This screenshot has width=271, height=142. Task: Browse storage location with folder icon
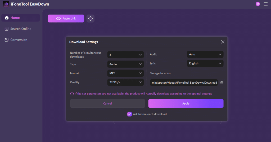[222, 83]
